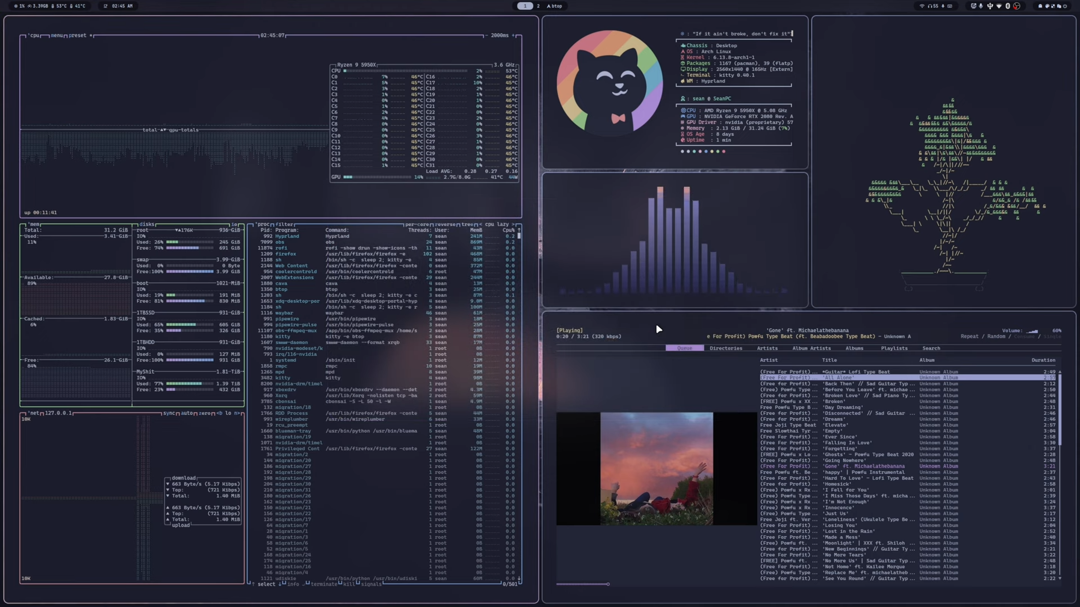Click the song progress bar below album art
The image size is (1080, 607).
pos(582,585)
